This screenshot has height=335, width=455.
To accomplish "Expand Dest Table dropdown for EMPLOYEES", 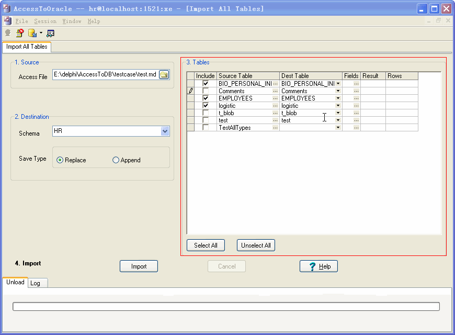I will 338,98.
